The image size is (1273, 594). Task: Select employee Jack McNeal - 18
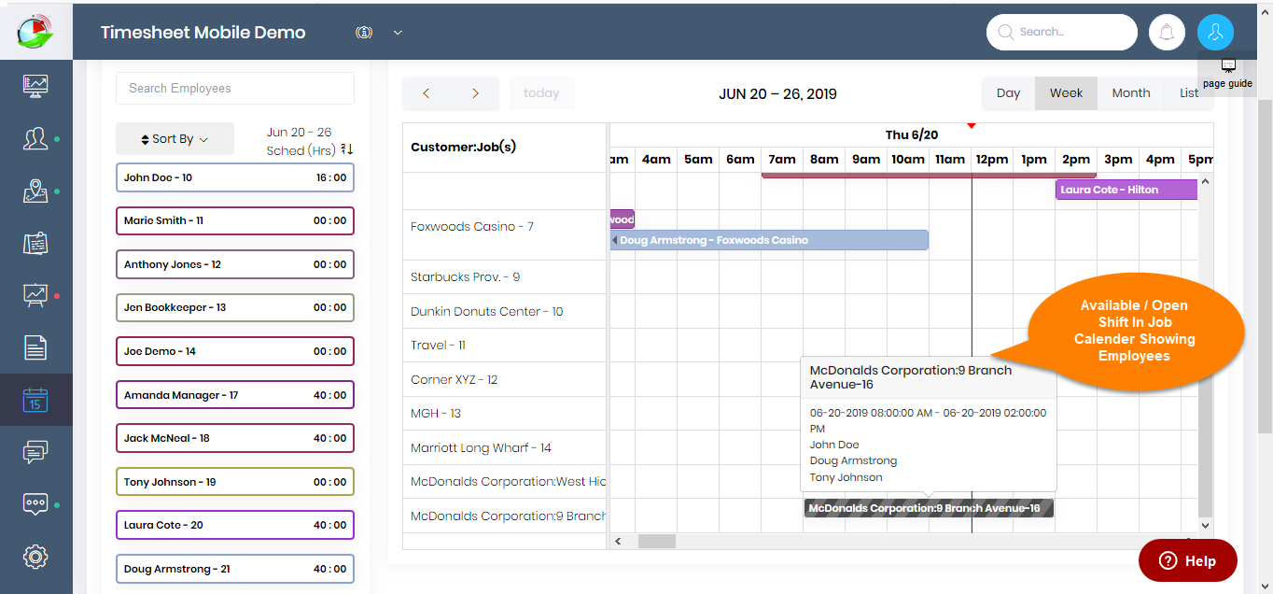(235, 438)
